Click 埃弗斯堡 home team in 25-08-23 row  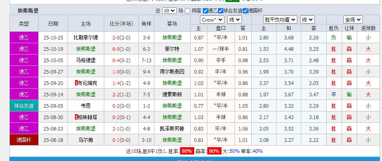(x=86, y=128)
